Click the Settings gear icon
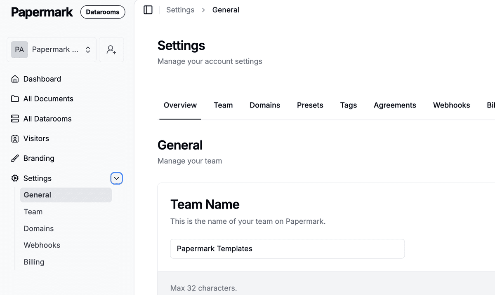This screenshot has width=495, height=295. (x=15, y=178)
